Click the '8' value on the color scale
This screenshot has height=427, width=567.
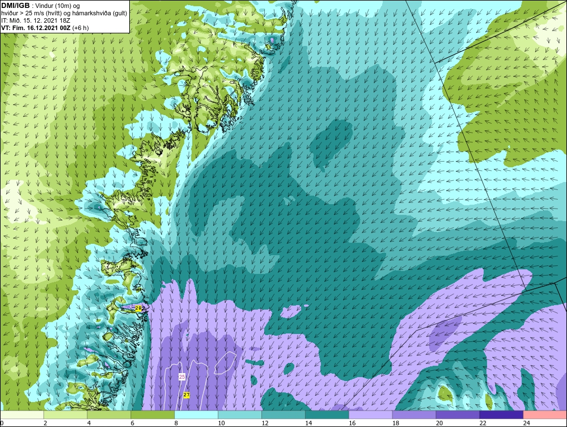(176, 423)
